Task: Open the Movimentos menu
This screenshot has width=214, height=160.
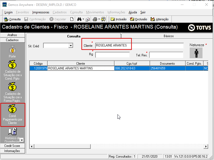Action: pyautogui.click(x=95, y=12)
